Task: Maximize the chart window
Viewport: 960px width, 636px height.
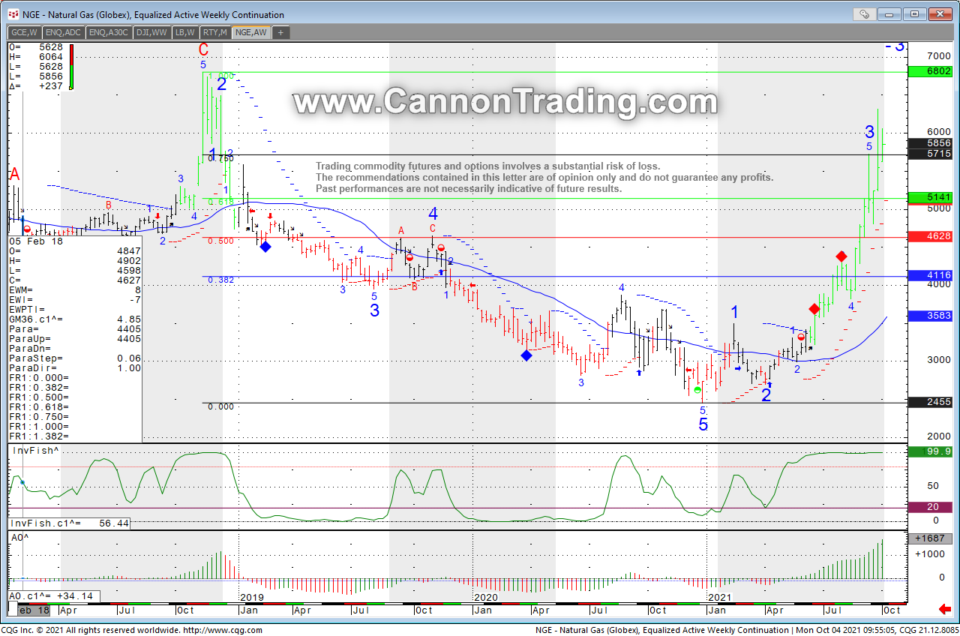Action: (914, 13)
